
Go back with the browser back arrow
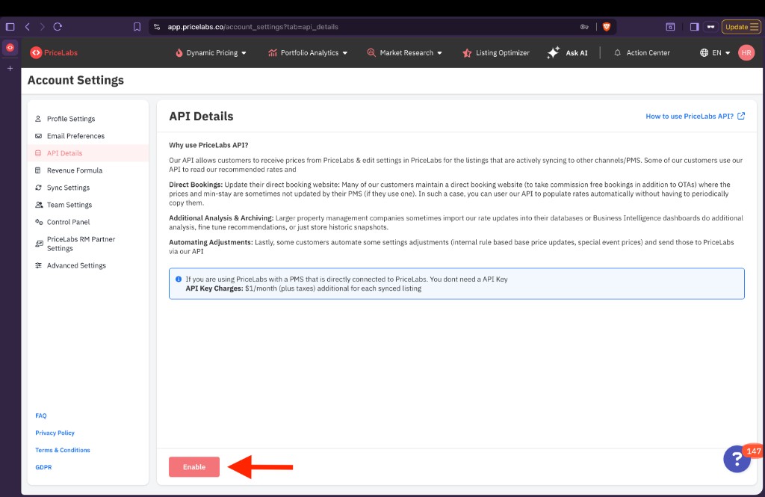coord(28,27)
